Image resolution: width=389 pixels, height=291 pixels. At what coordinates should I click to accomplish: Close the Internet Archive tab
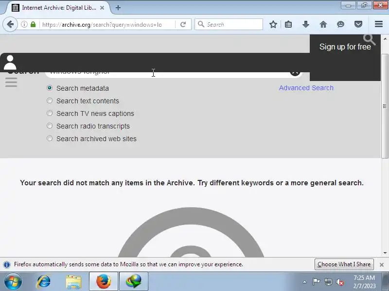(x=102, y=8)
